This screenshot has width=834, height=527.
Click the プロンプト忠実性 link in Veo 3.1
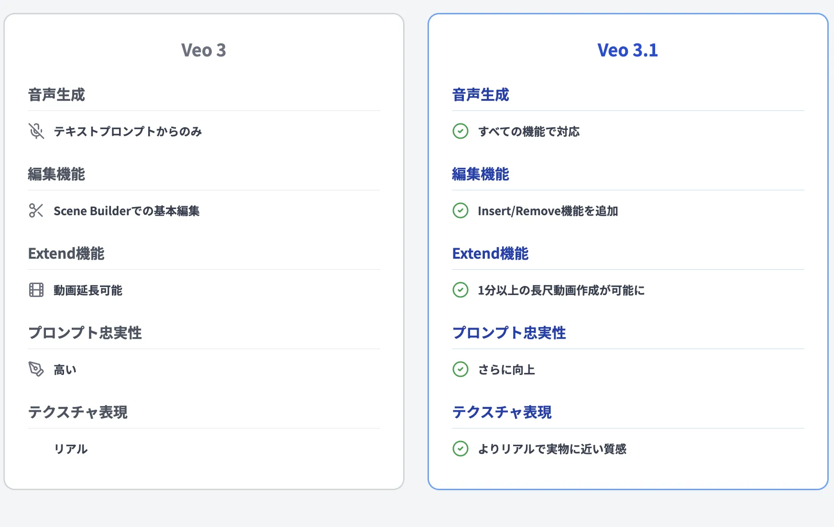[509, 333]
